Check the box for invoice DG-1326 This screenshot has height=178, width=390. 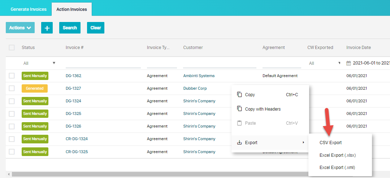12,126
